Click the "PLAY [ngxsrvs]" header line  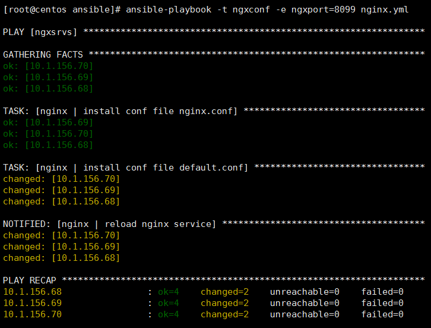point(40,32)
